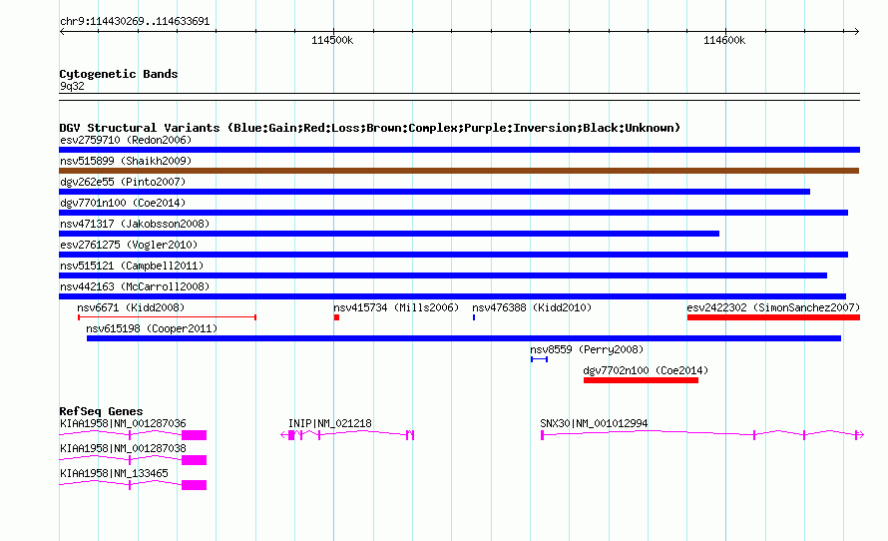Select the blue nsv442163 gain bar
Viewport: 888px width, 541px height.
[x=453, y=296]
